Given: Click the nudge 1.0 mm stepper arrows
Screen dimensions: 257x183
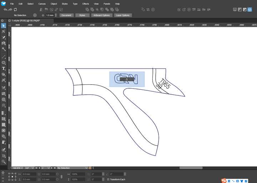Looking at the screenshot, I should [56, 15].
